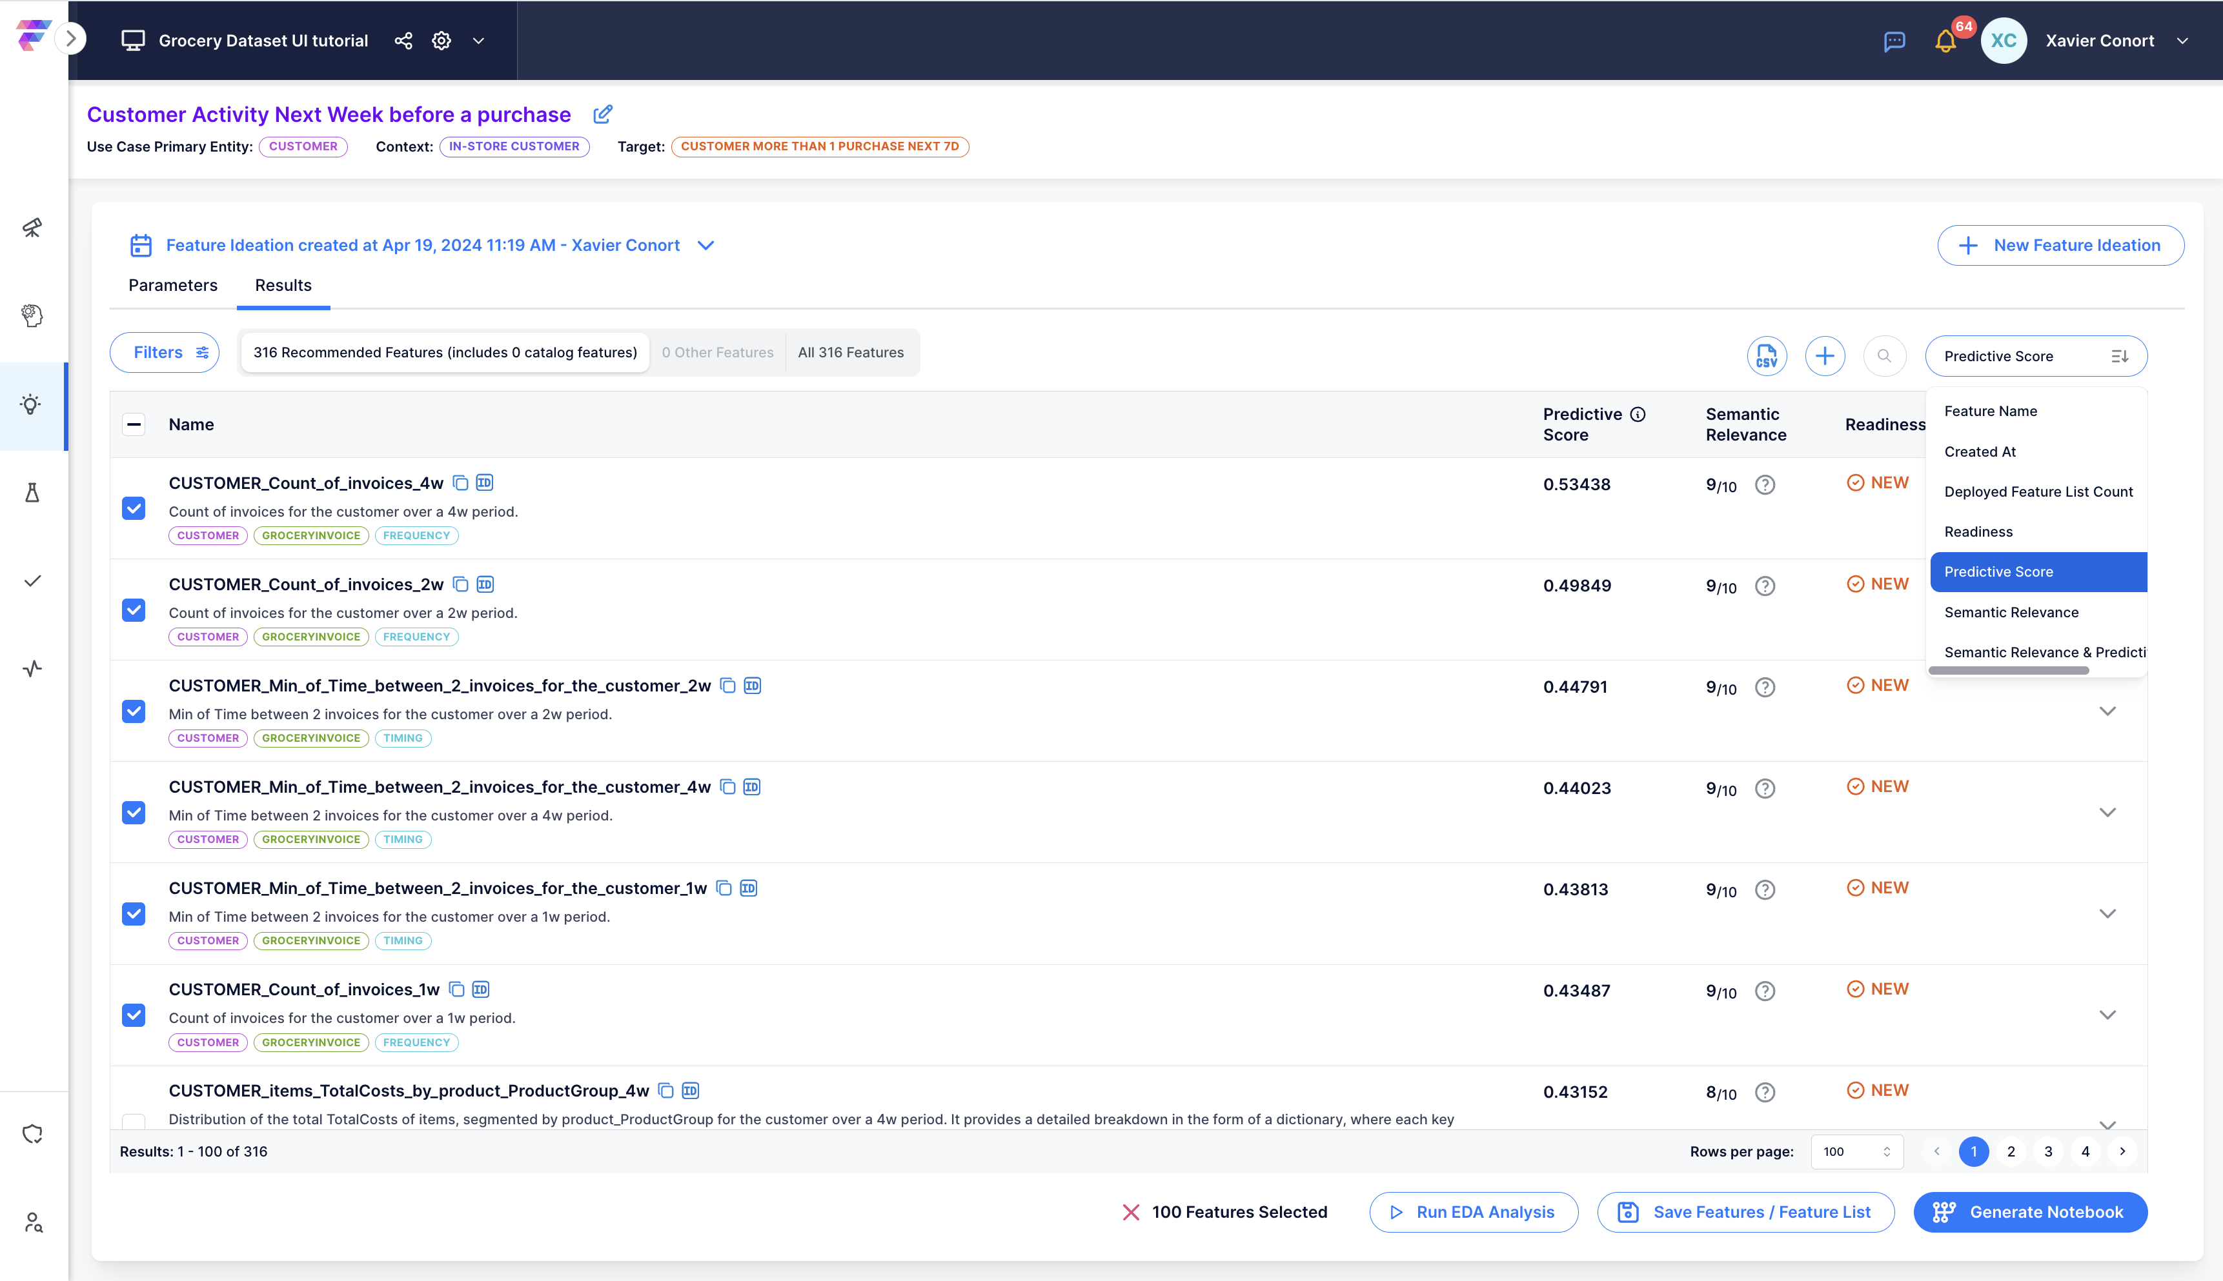Open the lightbulb ideation sidebar icon

point(32,404)
